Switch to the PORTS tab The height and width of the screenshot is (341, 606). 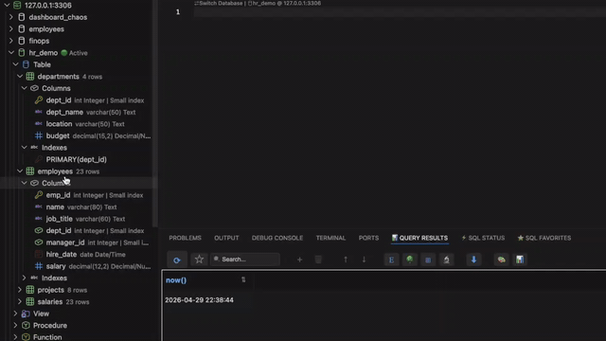368,238
